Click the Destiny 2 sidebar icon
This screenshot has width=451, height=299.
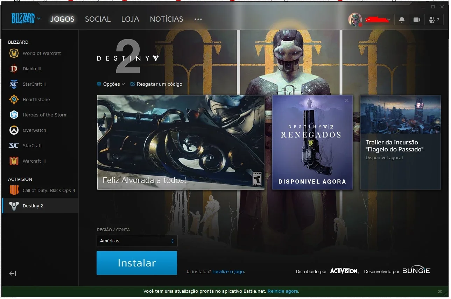(x=14, y=206)
